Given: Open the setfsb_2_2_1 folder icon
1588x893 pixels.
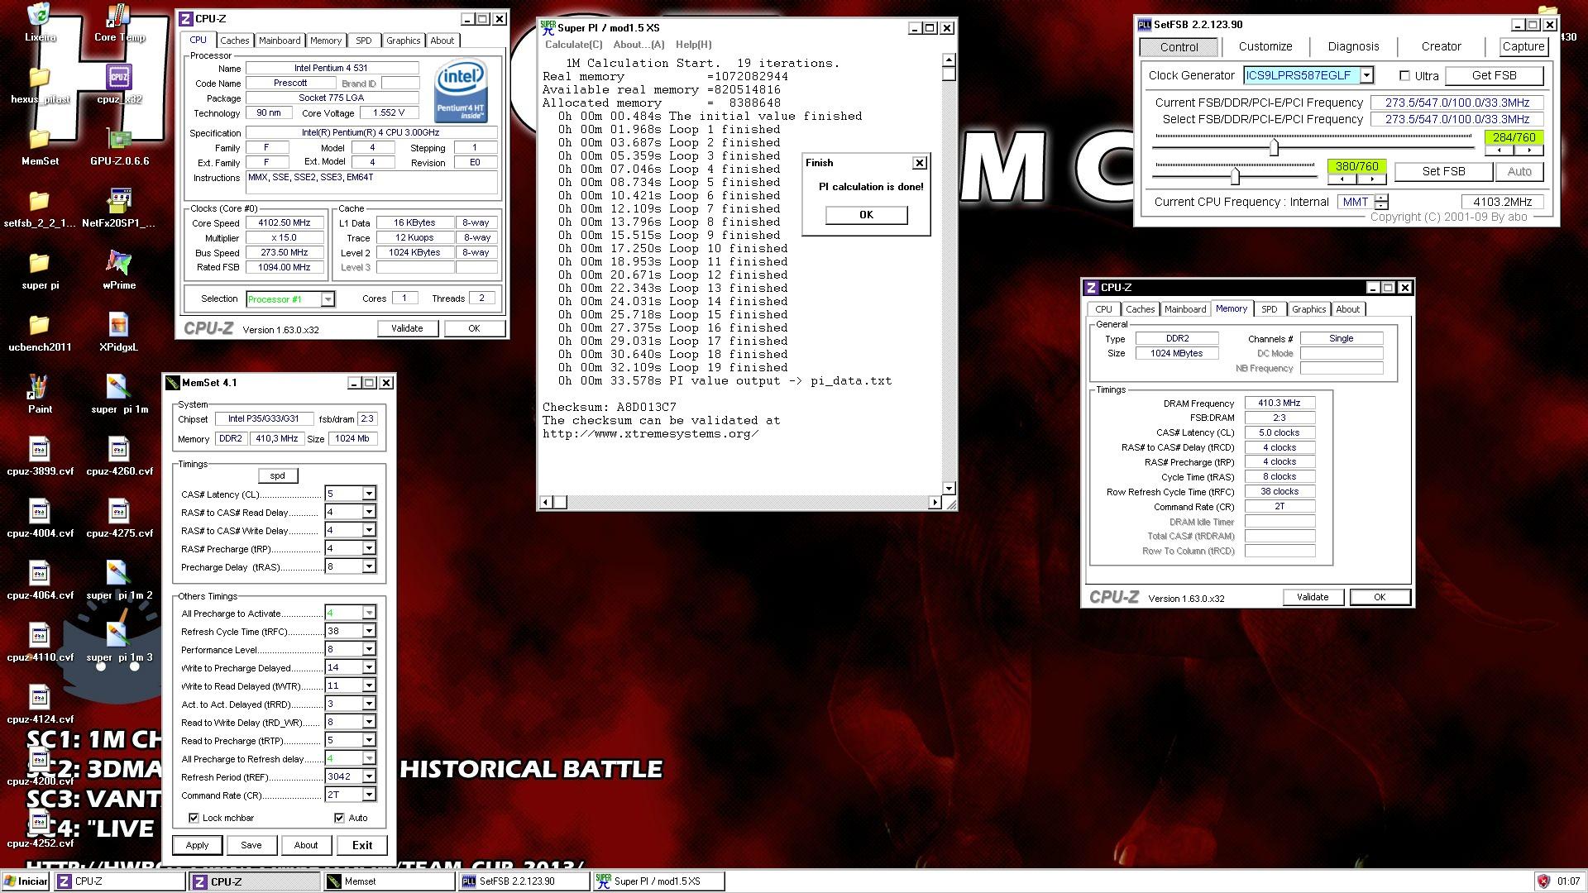Looking at the screenshot, I should pos(40,208).
